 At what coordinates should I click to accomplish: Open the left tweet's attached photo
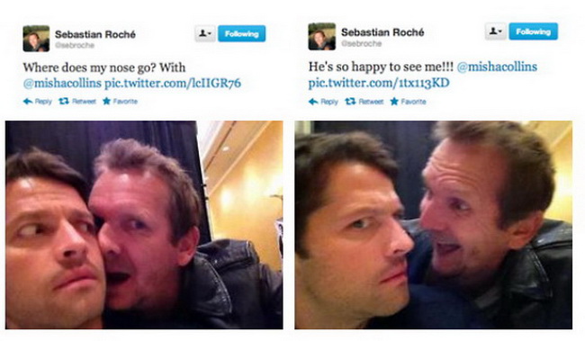pyautogui.click(x=144, y=225)
